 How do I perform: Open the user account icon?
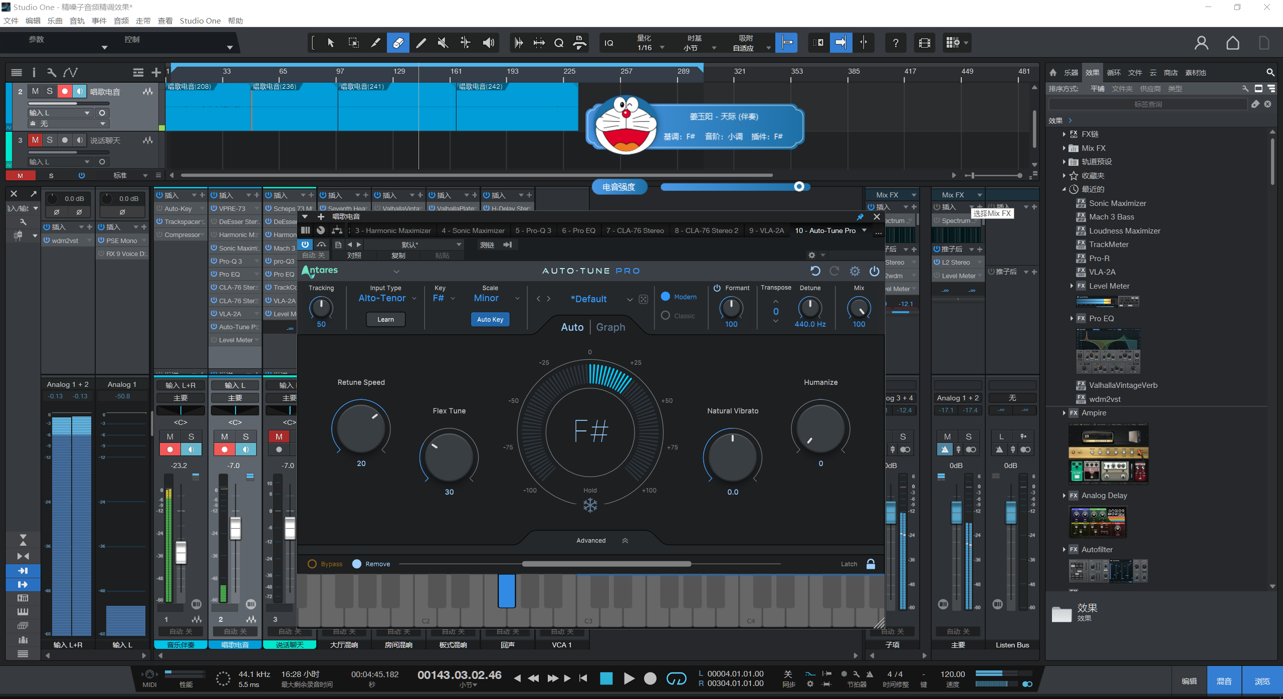1201,43
